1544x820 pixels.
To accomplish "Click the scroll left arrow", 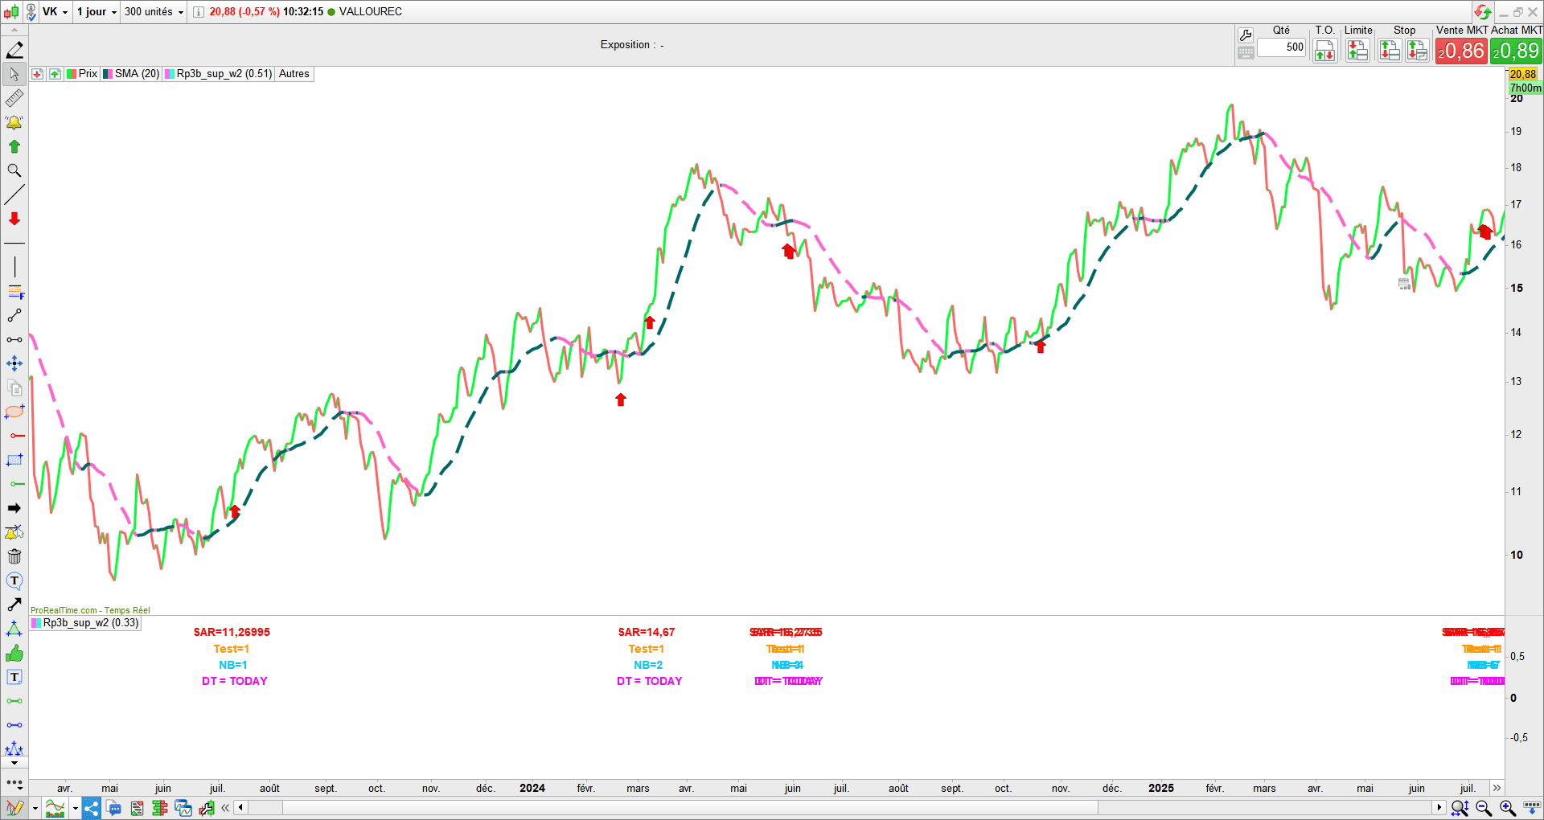I will 240,807.
